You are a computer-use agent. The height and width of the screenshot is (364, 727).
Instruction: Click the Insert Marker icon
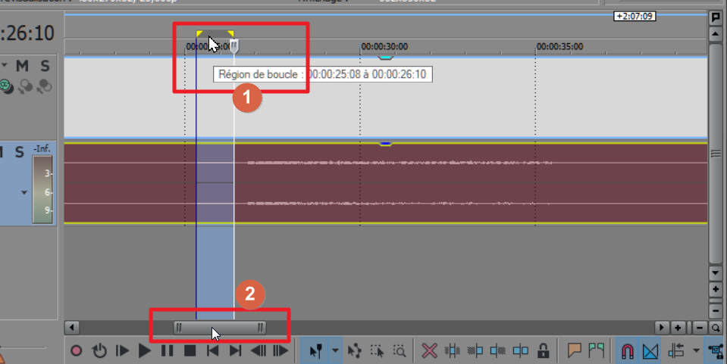pyautogui.click(x=575, y=350)
